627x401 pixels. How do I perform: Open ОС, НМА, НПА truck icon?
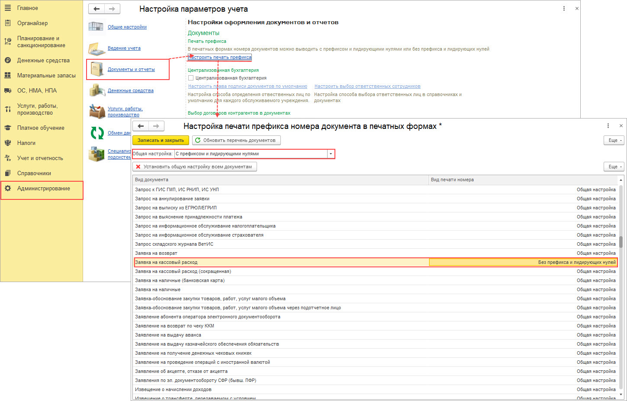click(7, 90)
